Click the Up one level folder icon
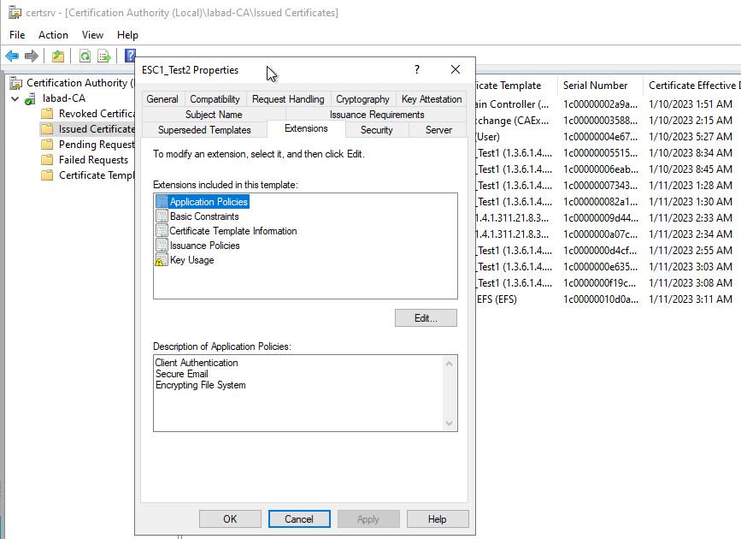 point(57,56)
